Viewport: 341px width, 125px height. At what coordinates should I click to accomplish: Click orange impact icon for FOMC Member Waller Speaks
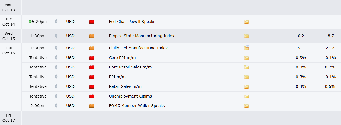92,106
